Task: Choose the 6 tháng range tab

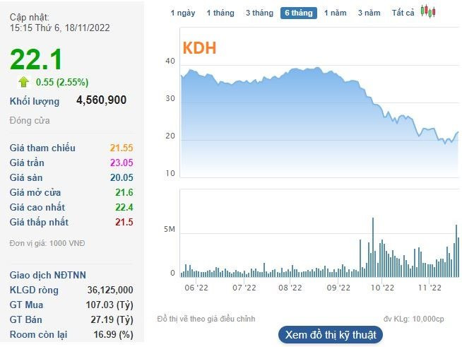Action: click(298, 13)
